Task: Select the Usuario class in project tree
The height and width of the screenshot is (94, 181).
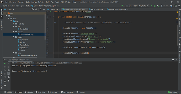Action: click(23, 50)
